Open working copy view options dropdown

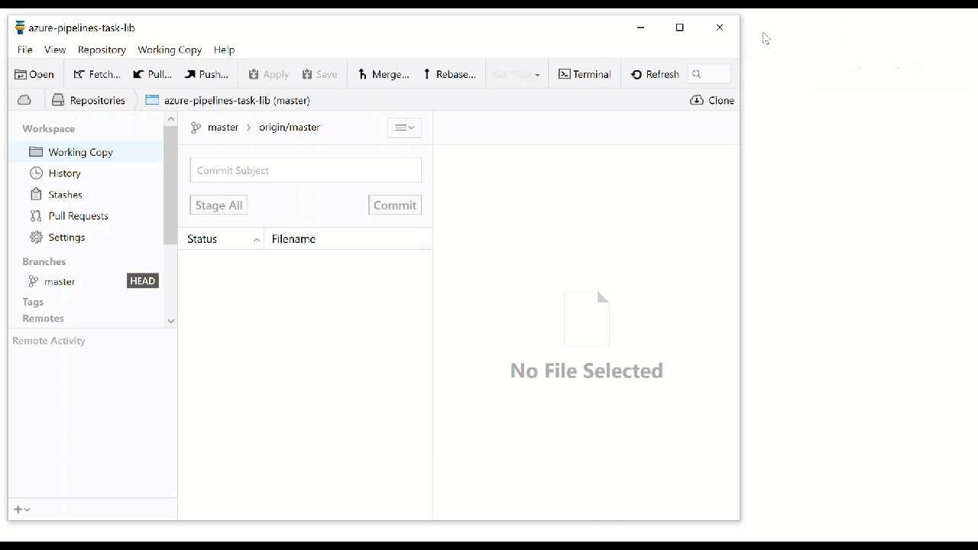[x=404, y=128]
